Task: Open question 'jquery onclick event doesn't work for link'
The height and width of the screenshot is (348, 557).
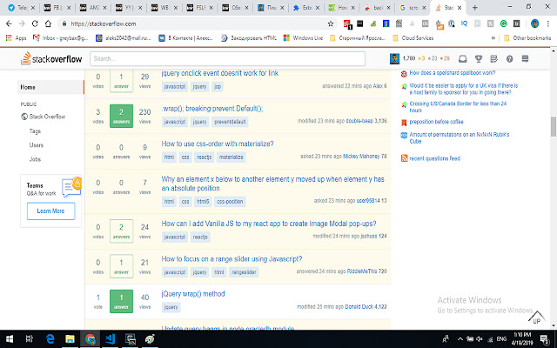Action: point(220,73)
